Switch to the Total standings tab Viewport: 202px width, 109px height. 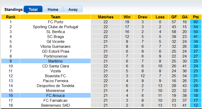click(x=33, y=10)
